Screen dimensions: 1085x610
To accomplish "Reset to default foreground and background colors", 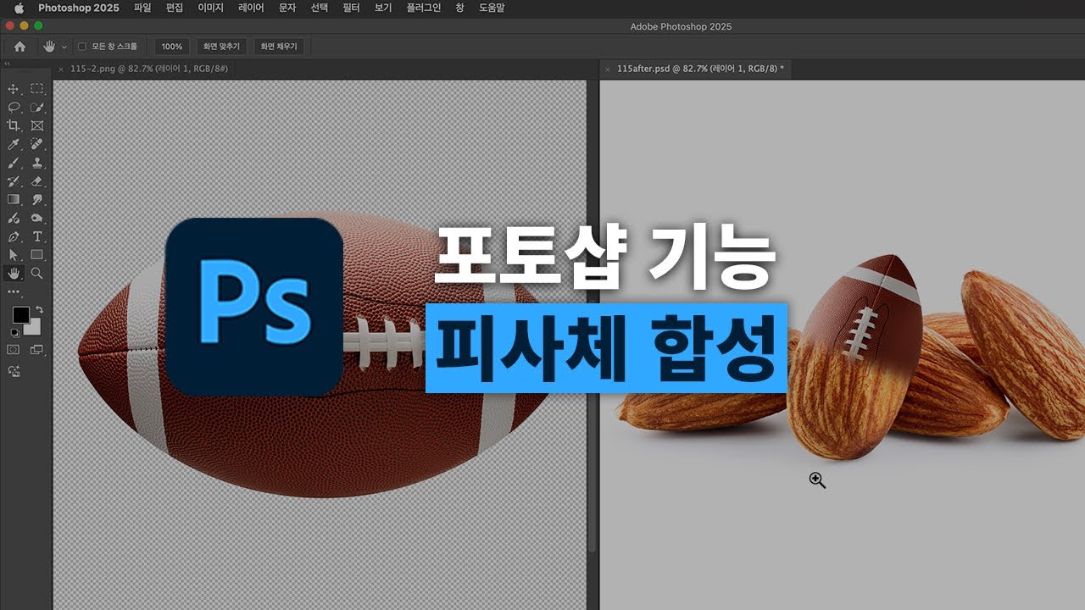I will [x=14, y=332].
